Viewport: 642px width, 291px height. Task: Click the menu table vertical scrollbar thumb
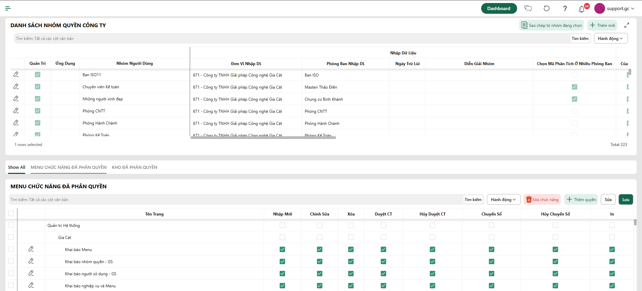point(635,222)
